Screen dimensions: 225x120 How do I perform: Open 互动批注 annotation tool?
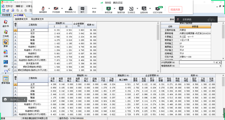(131, 10)
